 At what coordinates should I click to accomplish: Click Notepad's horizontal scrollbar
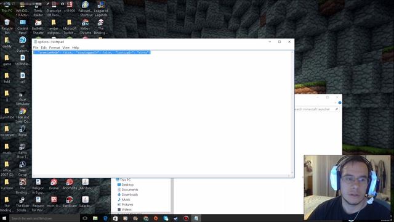(x=162, y=176)
